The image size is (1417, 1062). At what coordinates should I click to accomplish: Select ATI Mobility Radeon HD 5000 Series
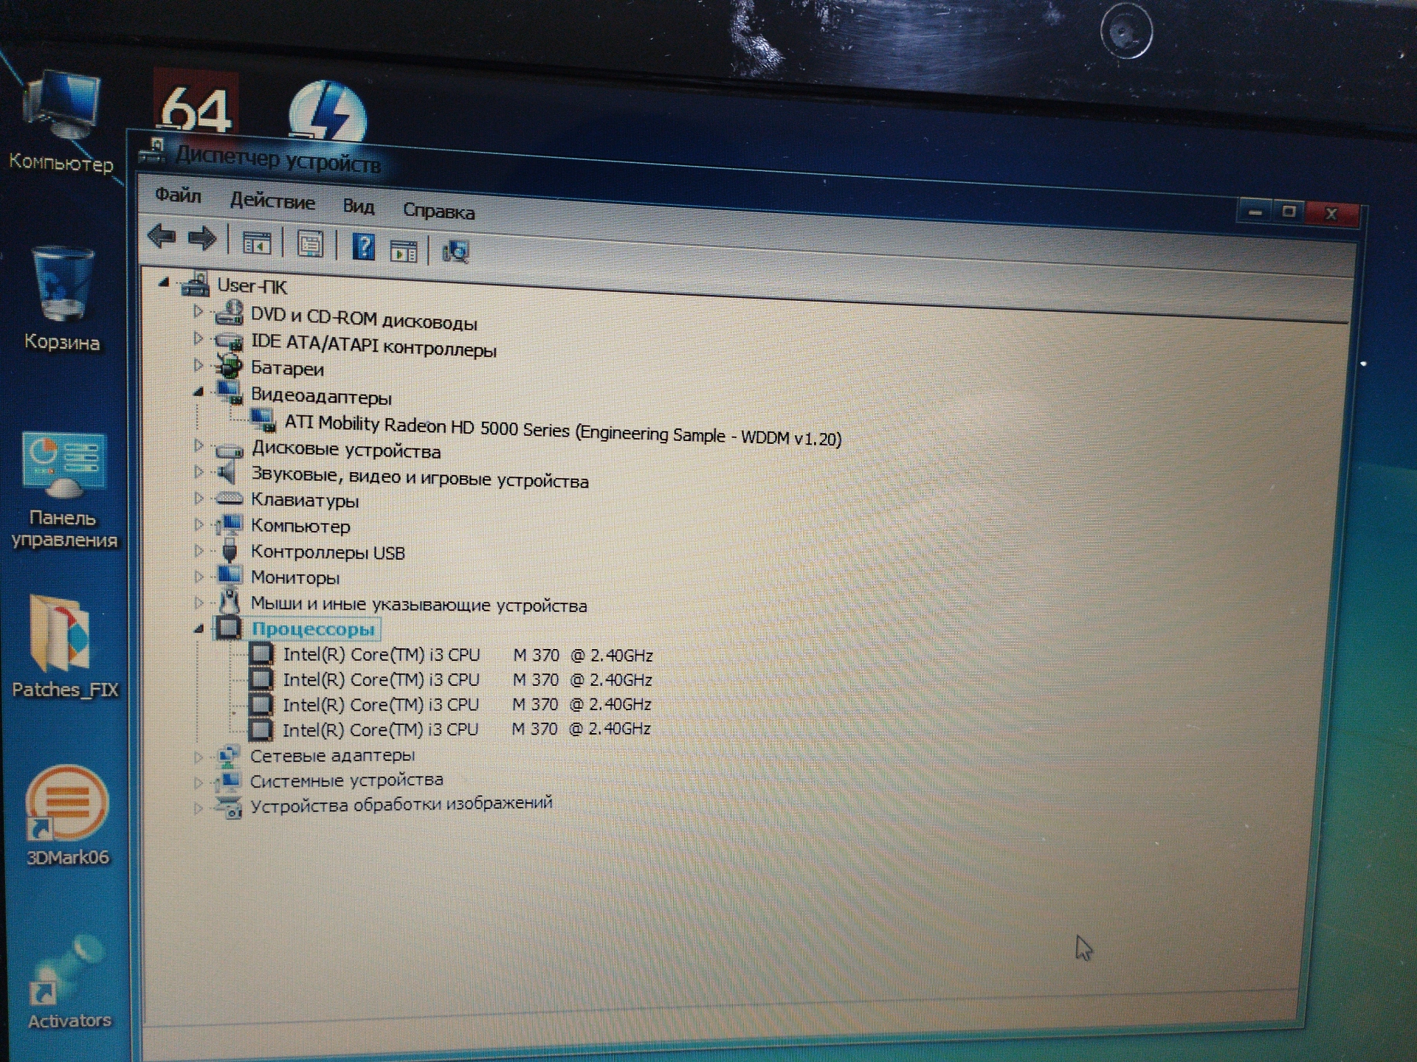tap(562, 431)
